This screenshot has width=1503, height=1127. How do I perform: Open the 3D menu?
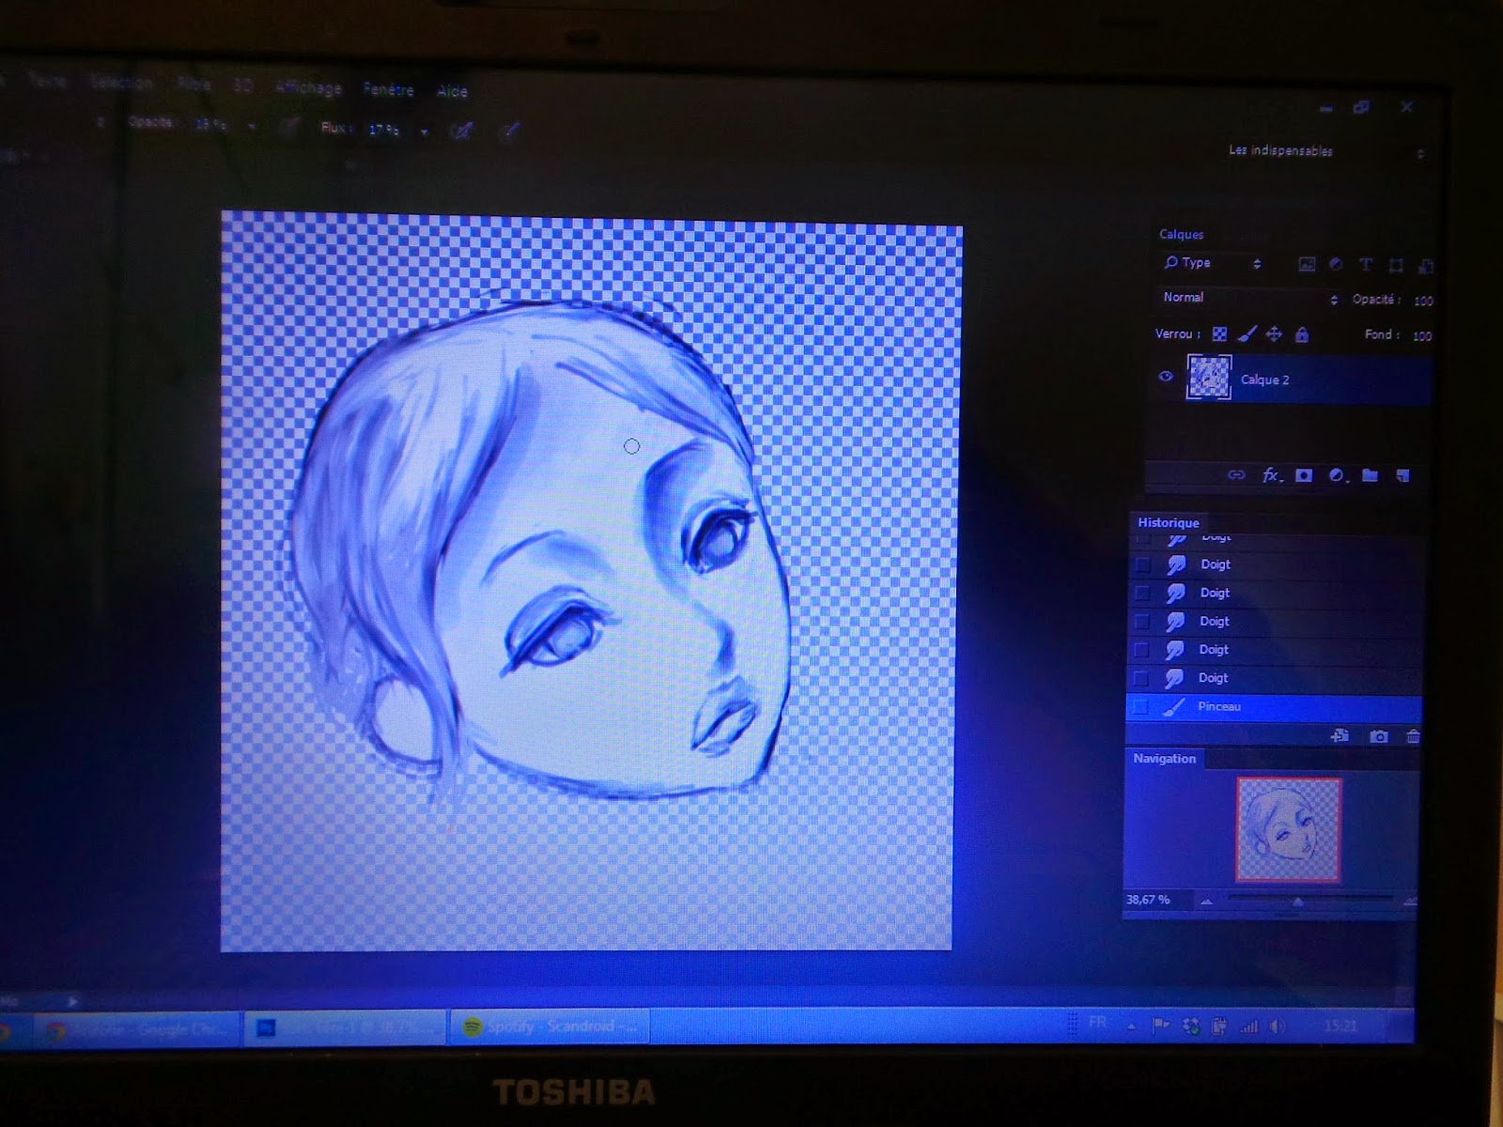tap(242, 85)
